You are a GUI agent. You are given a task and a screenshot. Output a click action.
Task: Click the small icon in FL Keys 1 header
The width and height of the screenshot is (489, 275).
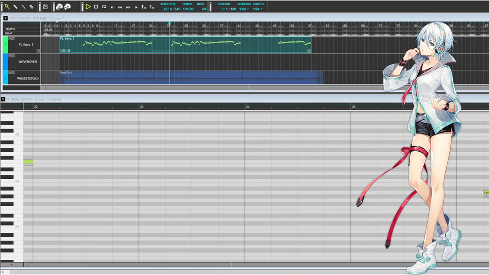point(38,50)
